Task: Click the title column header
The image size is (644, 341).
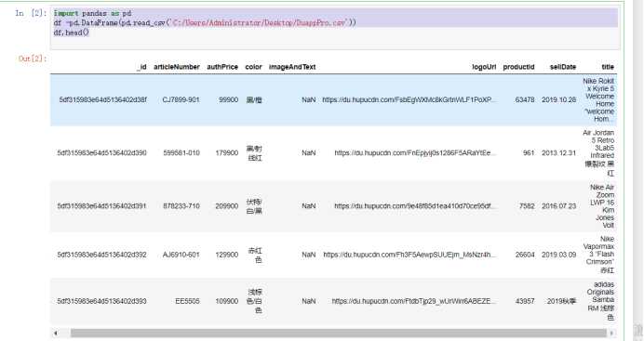Action: tap(608, 67)
